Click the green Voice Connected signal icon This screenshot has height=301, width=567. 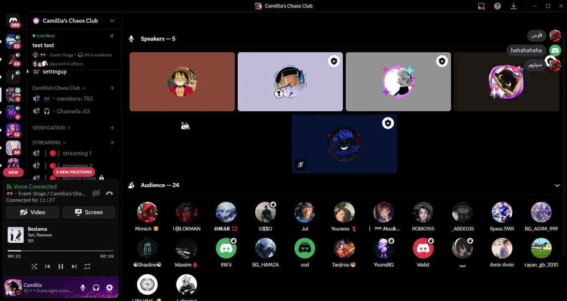9,186
